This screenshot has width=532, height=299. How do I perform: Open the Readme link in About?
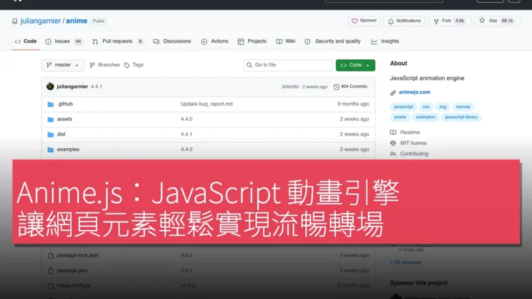point(410,132)
